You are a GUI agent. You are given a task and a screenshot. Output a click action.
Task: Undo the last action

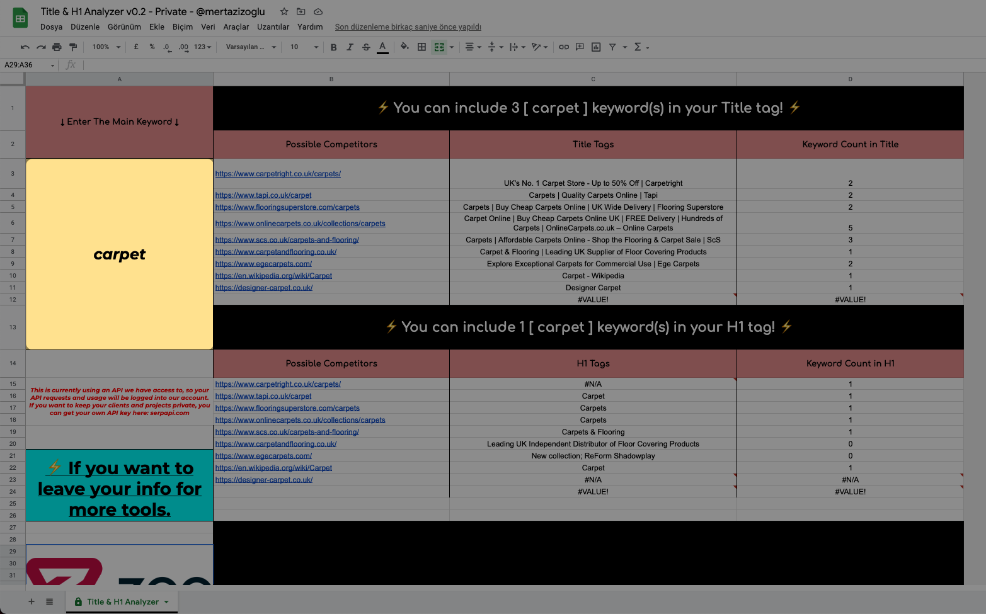(x=25, y=47)
